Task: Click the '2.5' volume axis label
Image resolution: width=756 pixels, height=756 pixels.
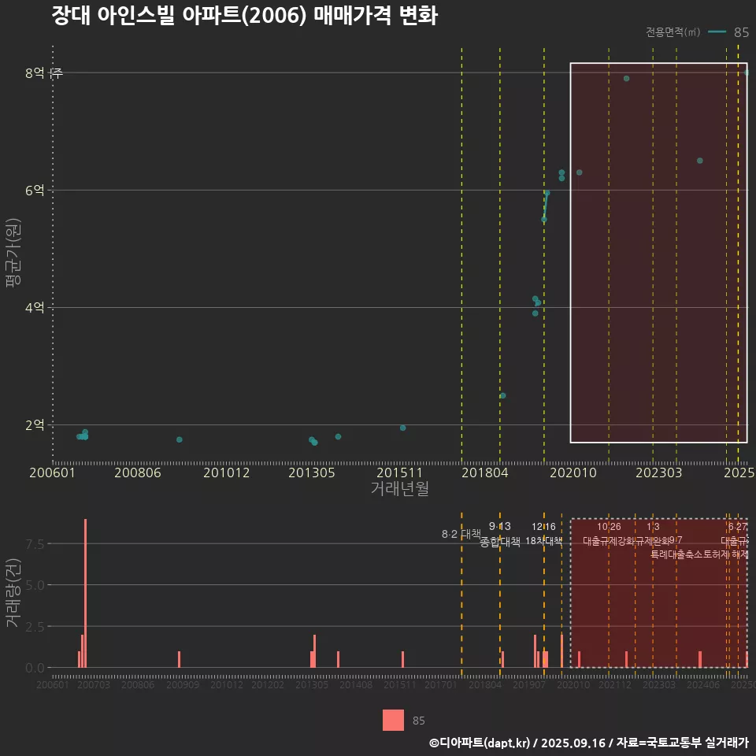Action: pyautogui.click(x=35, y=626)
